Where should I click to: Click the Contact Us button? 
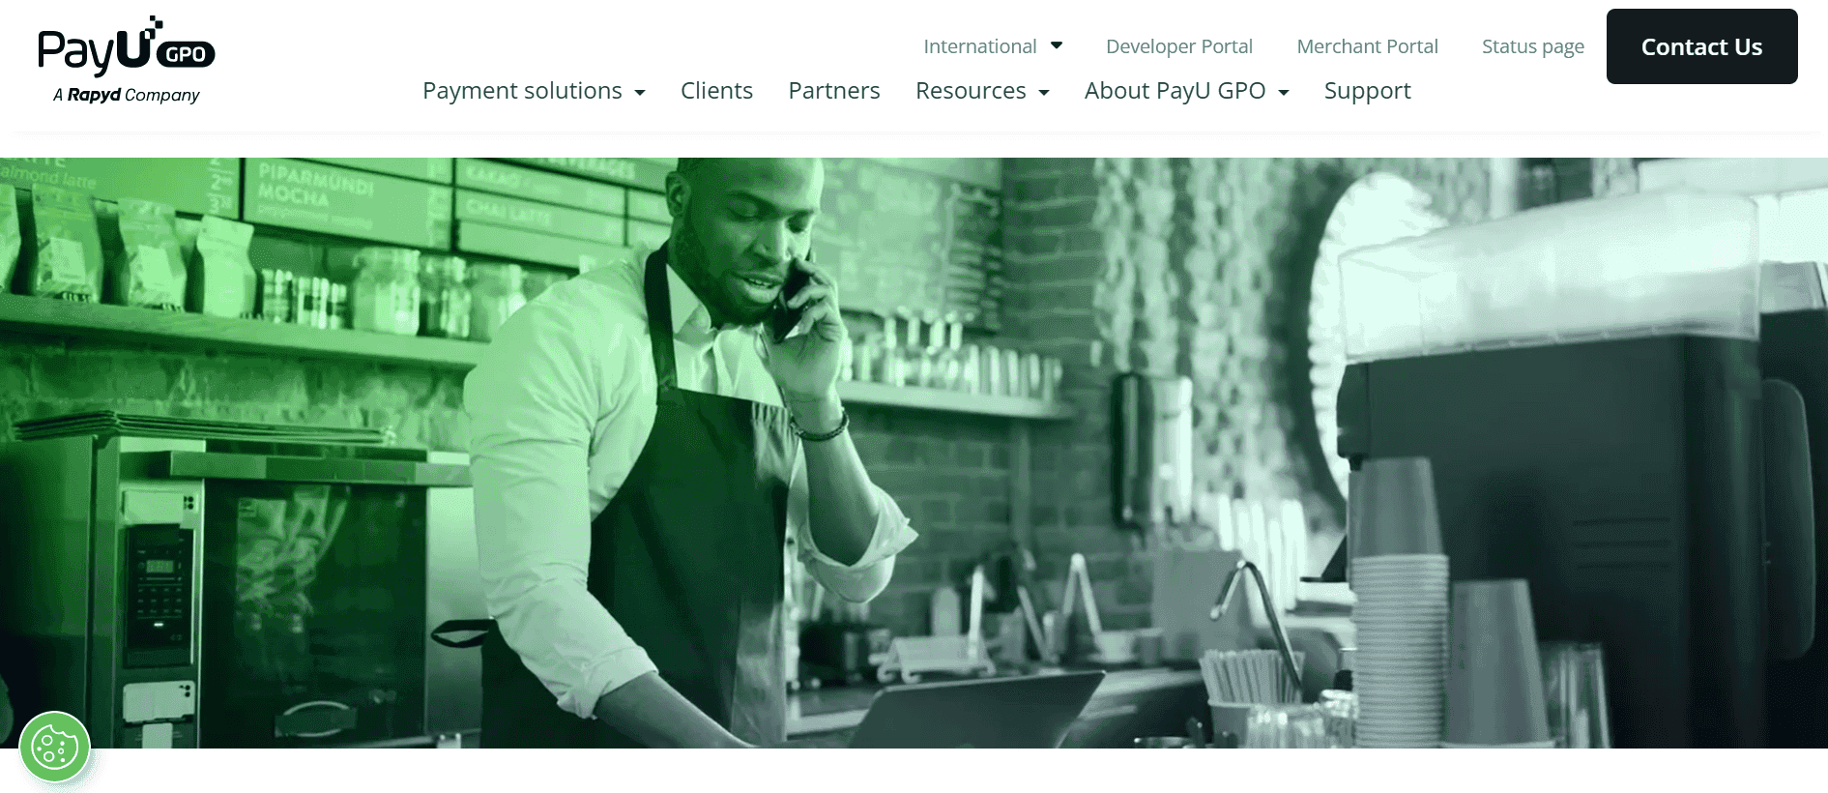point(1701,46)
